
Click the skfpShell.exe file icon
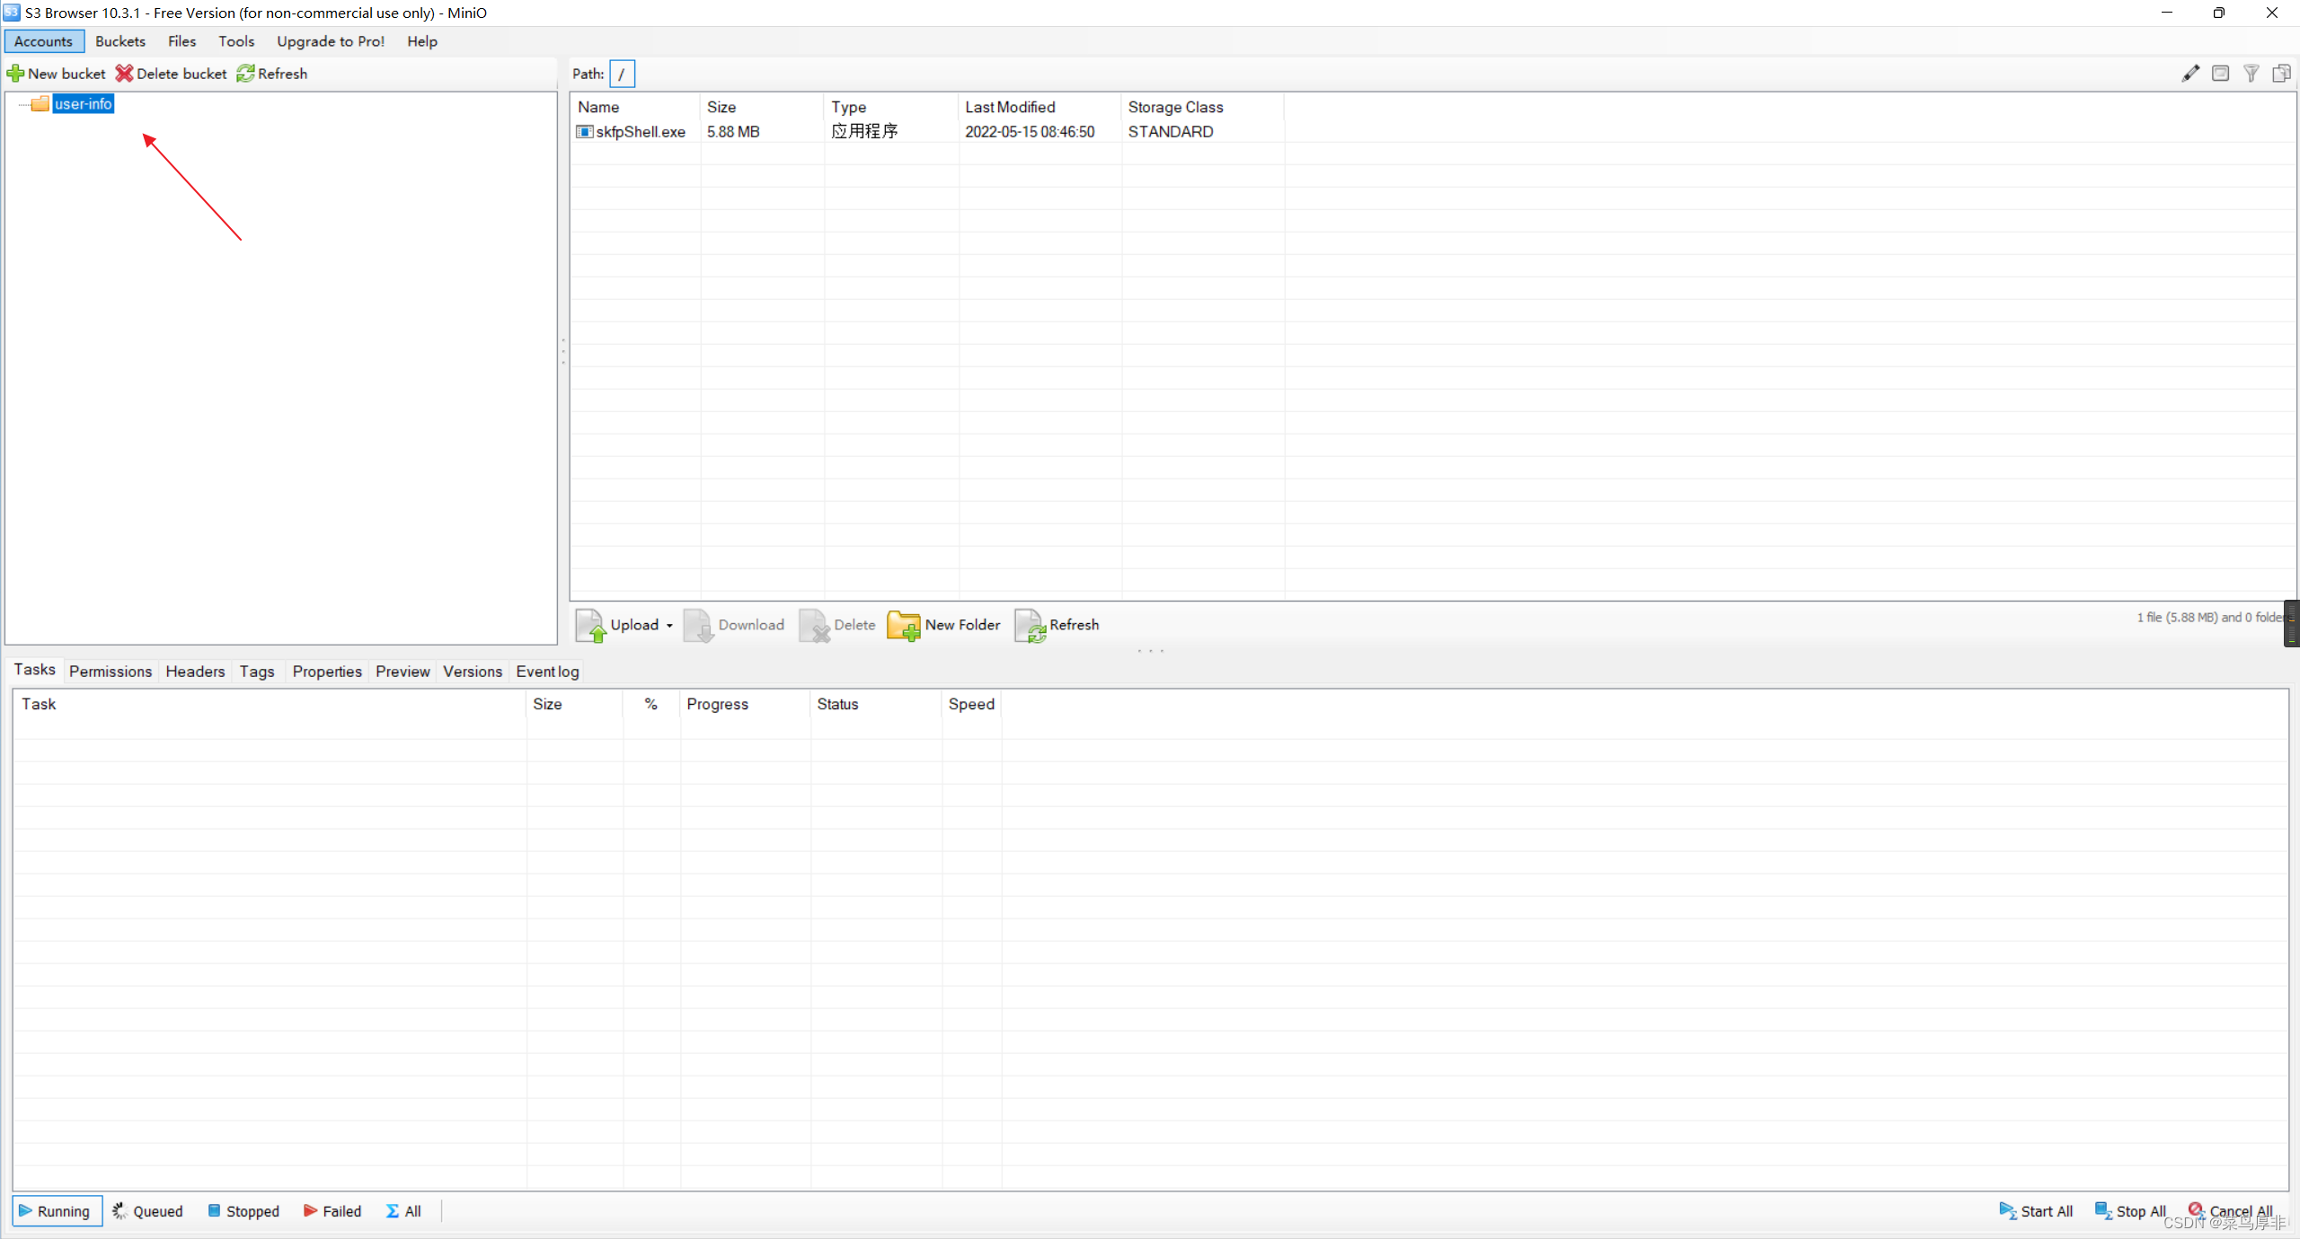pos(584,132)
